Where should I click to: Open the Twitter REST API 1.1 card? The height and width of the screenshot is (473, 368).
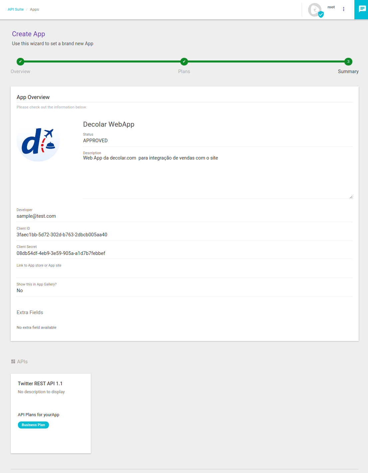point(51,413)
